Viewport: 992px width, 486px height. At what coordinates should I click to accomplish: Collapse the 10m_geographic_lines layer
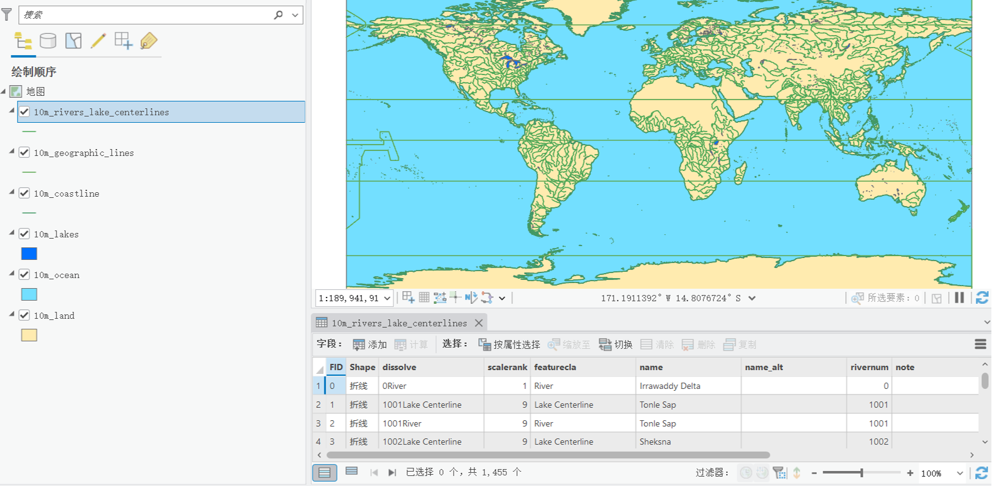12,152
